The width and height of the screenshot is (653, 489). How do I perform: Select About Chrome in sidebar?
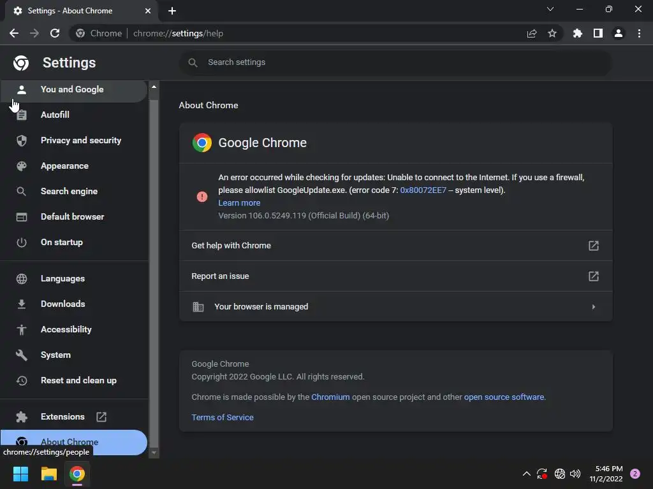click(x=73, y=442)
